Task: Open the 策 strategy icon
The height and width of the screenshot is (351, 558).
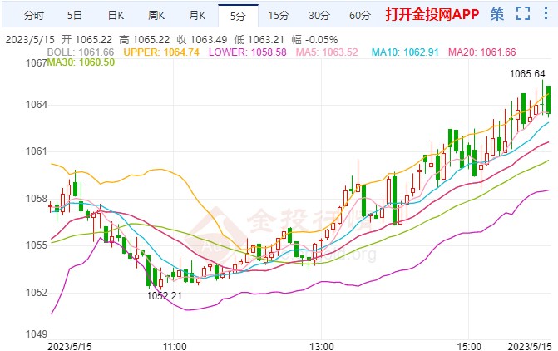Action: 497,14
